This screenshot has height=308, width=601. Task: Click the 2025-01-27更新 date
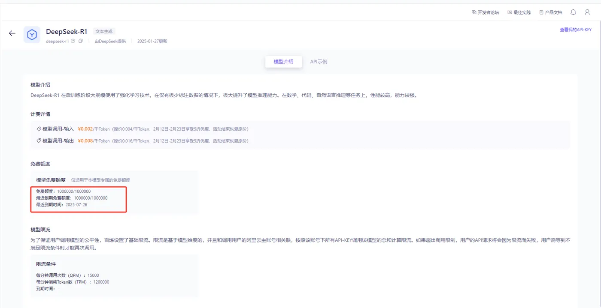[x=152, y=42]
